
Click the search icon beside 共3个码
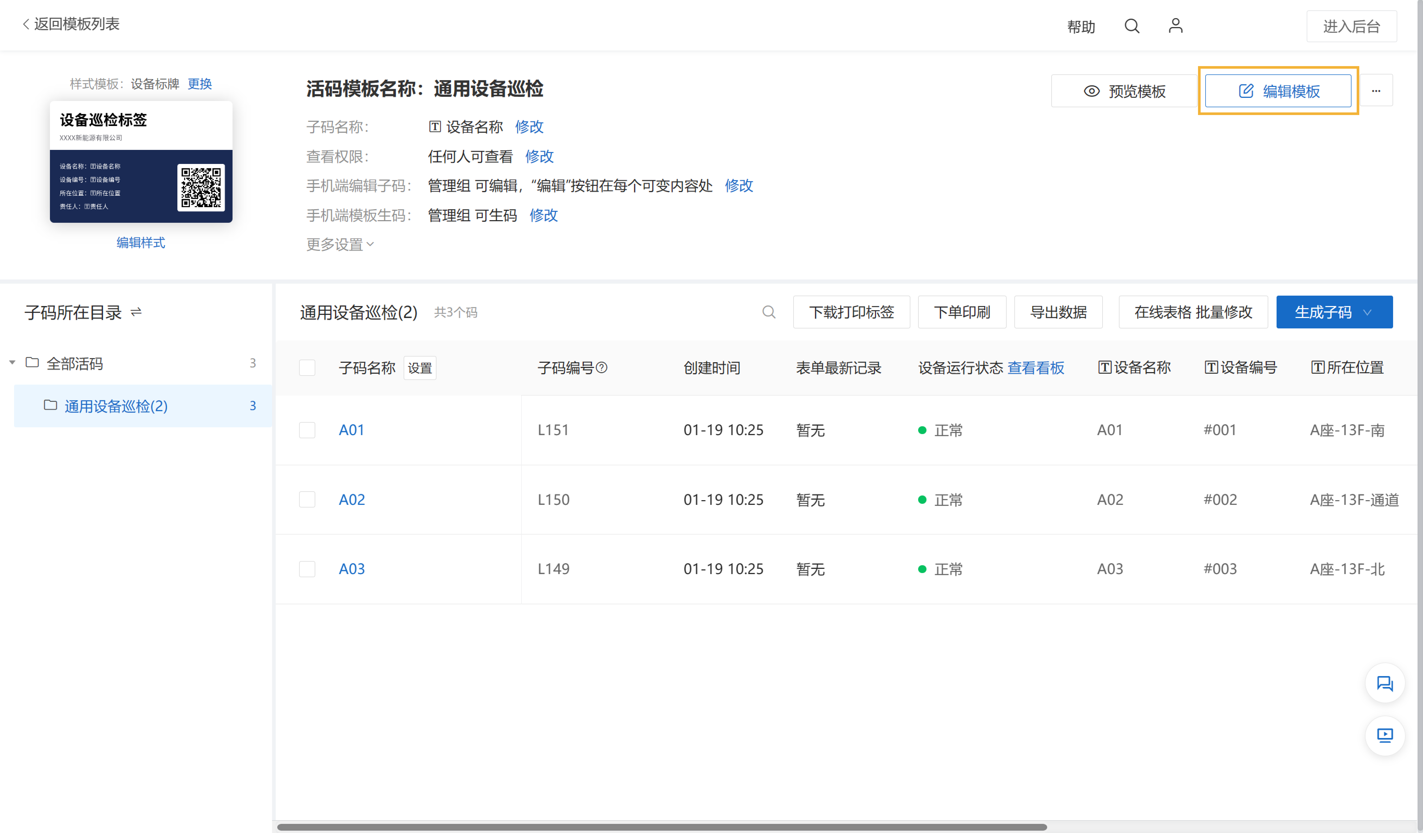coord(769,312)
